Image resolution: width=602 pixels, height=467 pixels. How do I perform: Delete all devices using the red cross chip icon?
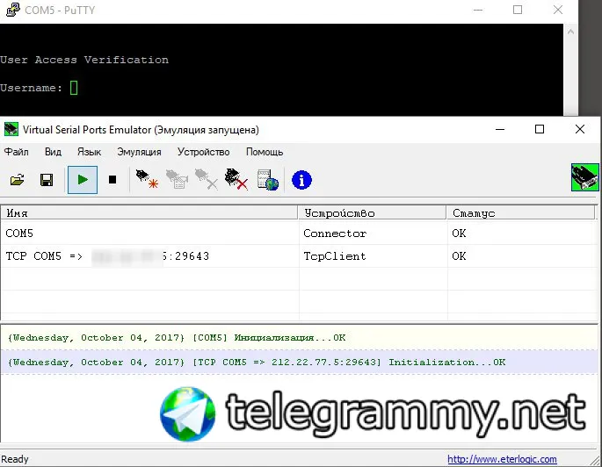click(x=236, y=179)
